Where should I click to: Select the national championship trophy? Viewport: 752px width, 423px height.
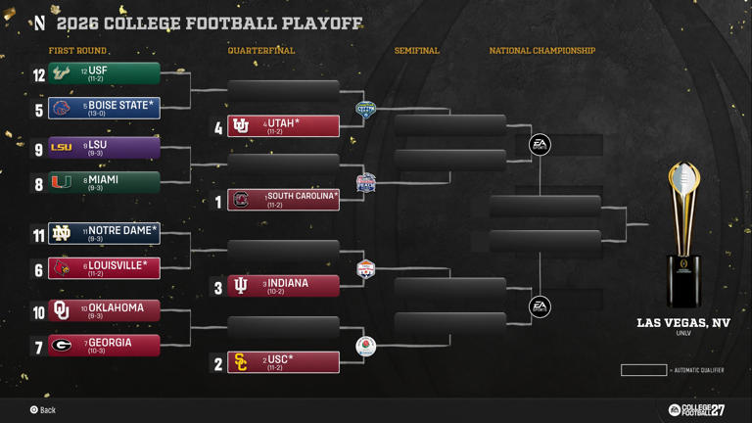[x=683, y=235]
